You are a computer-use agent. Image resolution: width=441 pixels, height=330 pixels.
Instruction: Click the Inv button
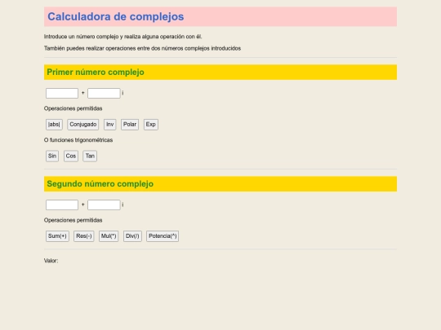(x=110, y=125)
